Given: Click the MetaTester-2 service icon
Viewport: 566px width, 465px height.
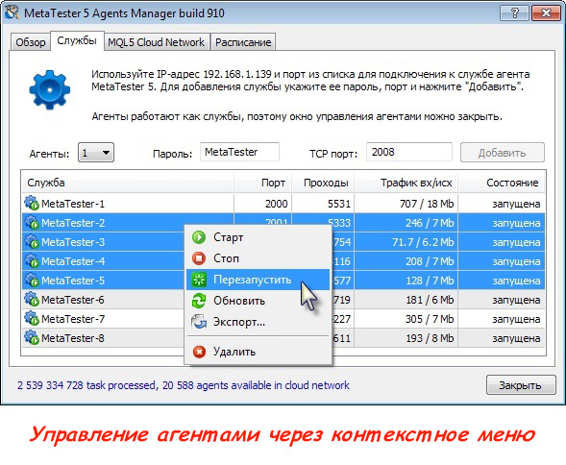Looking at the screenshot, I should 32,222.
